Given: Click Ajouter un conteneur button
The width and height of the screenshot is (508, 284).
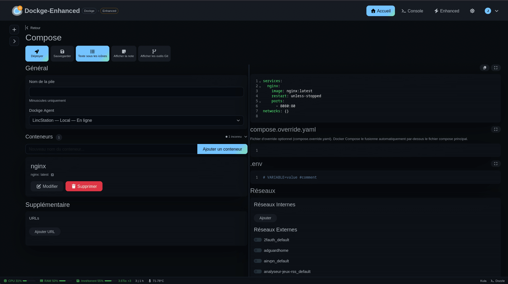Looking at the screenshot, I should (x=222, y=149).
